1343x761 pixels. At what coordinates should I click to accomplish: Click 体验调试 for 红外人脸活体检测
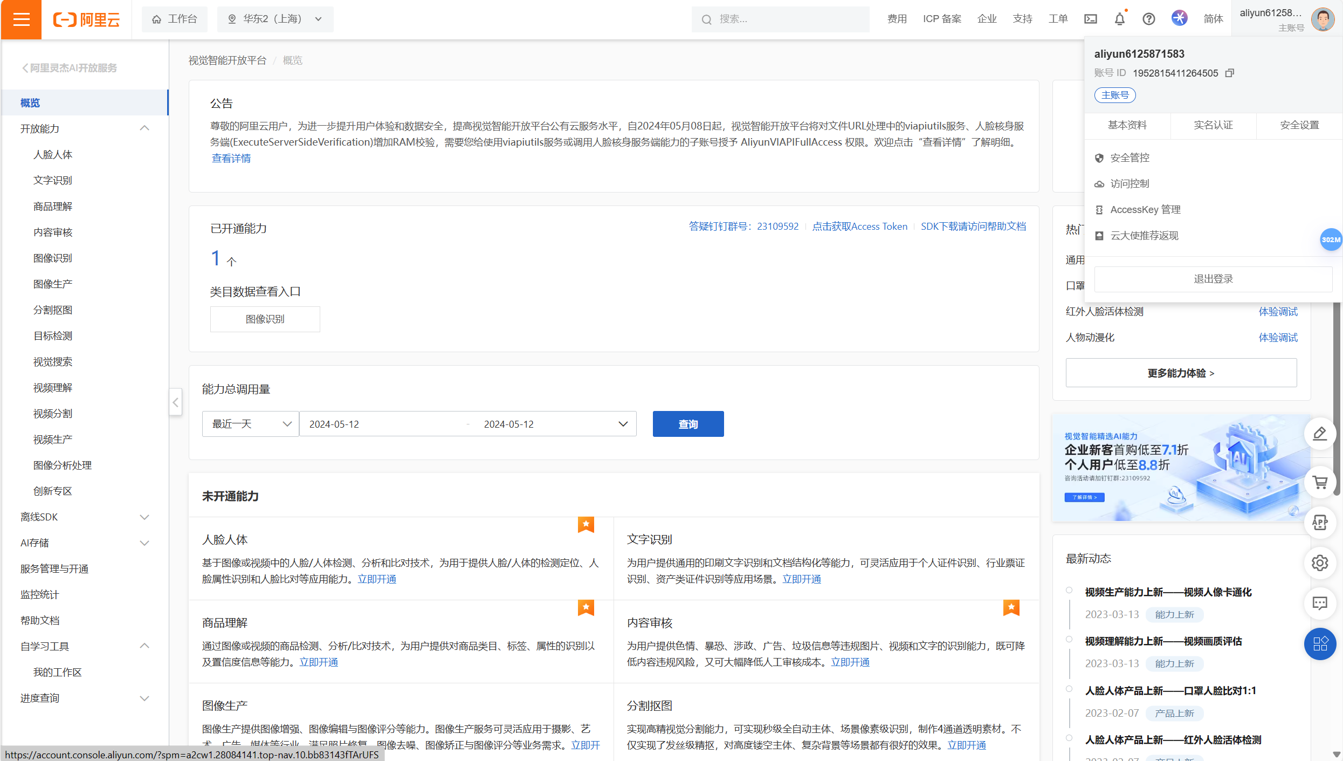[1278, 311]
